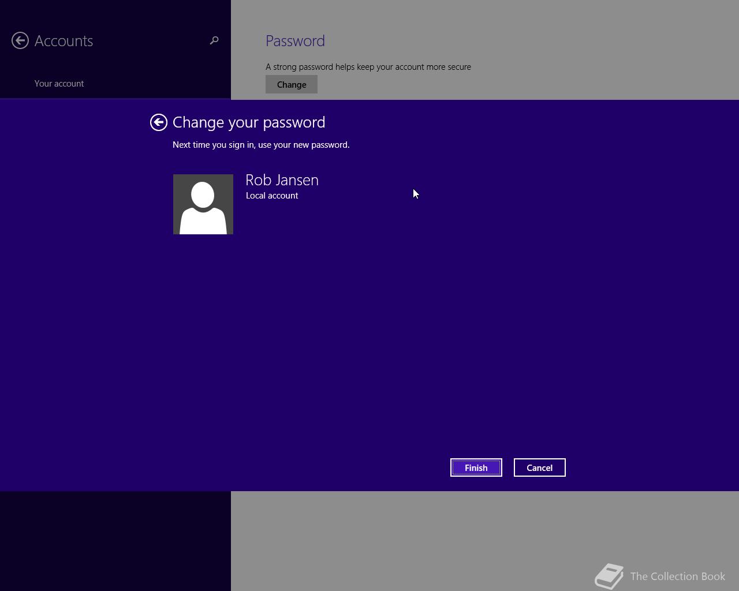Click Rob Jansen's profile picture

(203, 204)
